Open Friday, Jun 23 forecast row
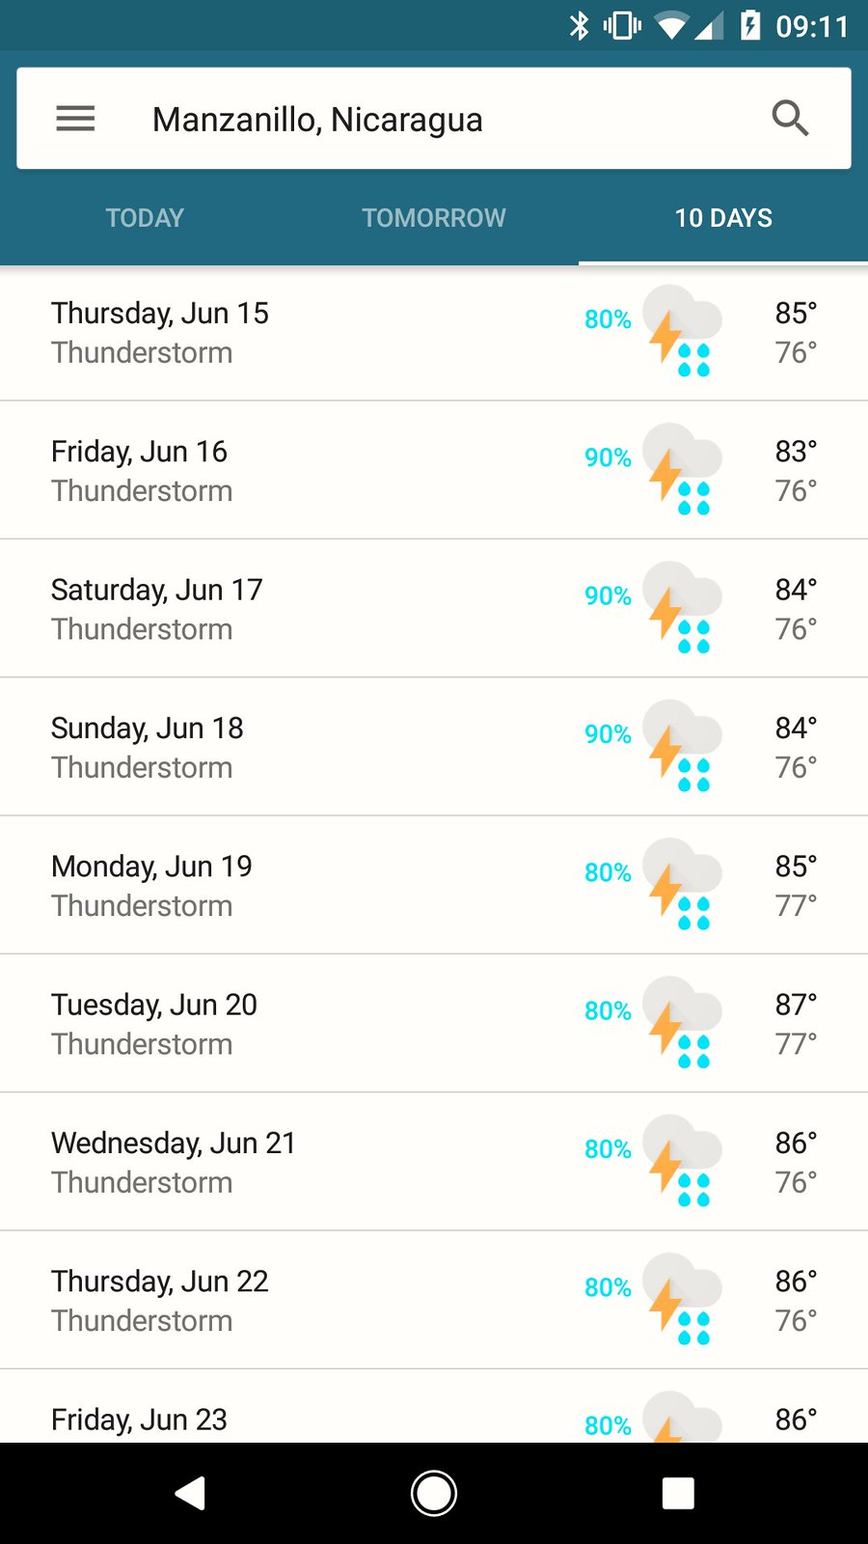 (289, 1419)
